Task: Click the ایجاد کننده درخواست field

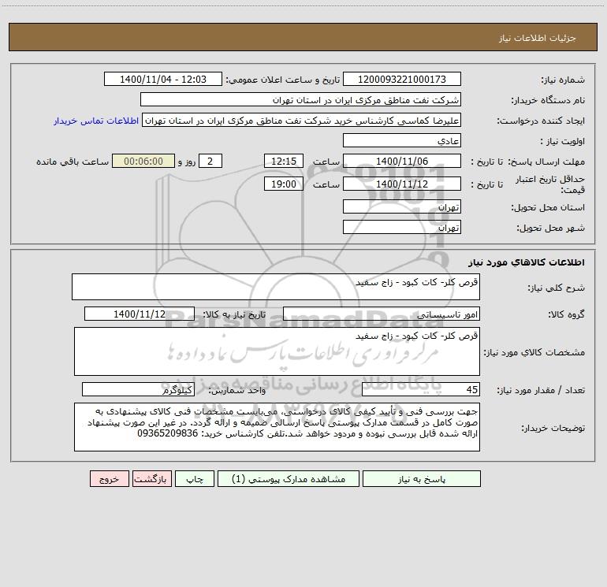Action: click(302, 120)
